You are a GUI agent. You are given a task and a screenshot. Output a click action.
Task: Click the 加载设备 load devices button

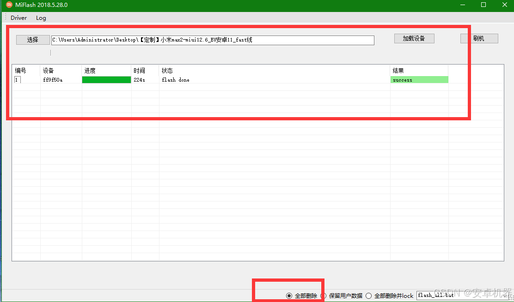(414, 39)
